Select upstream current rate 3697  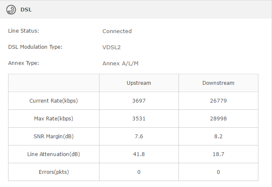139,101
